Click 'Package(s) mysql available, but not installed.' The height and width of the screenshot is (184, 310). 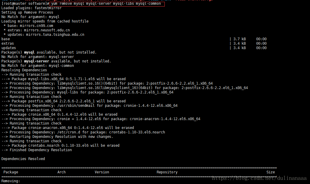(49, 52)
